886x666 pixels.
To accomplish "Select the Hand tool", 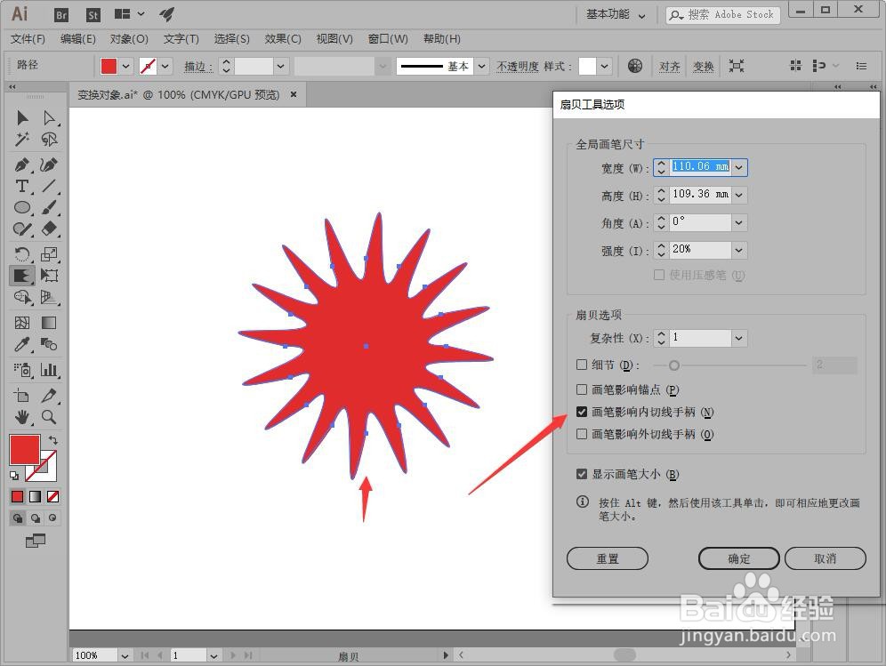I will [x=22, y=417].
